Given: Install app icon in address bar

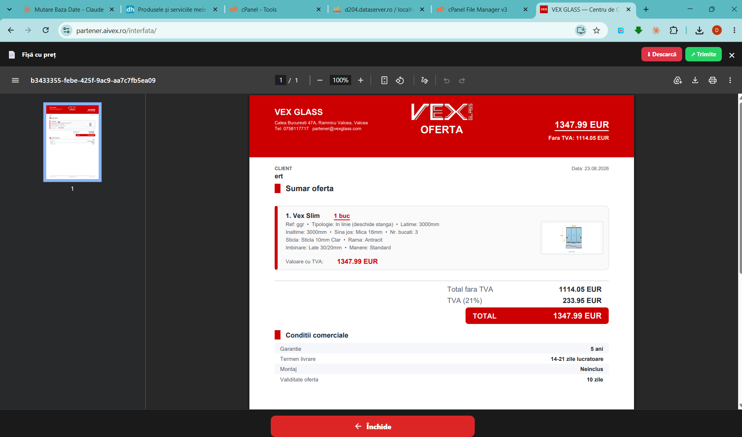Looking at the screenshot, I should tap(580, 30).
